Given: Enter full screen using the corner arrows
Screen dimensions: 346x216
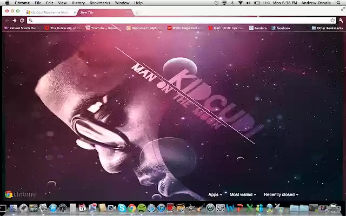Looking at the screenshot, I should click(x=343, y=9).
